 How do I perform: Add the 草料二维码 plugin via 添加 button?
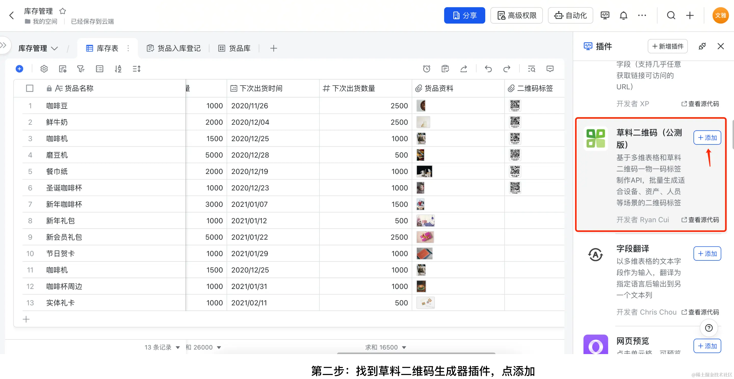click(x=707, y=138)
